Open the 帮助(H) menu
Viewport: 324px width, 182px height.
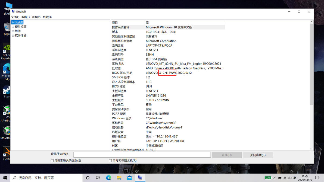[x=47, y=17]
